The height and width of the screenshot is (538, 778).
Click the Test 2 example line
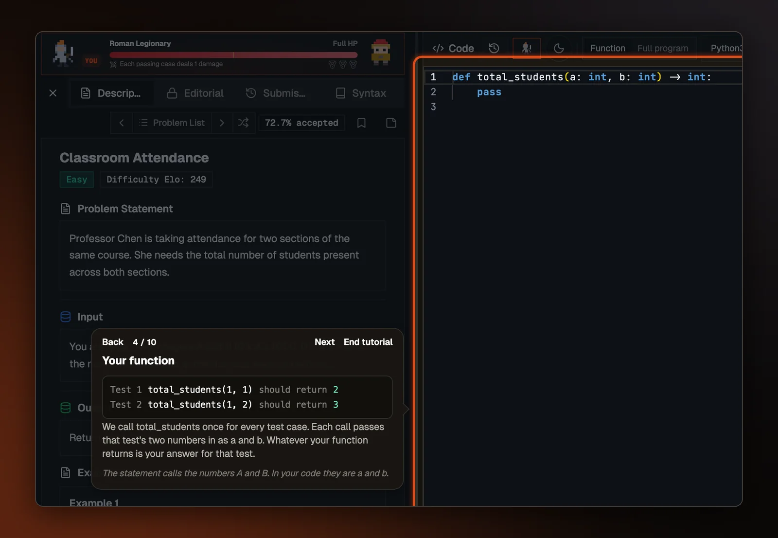pyautogui.click(x=224, y=405)
